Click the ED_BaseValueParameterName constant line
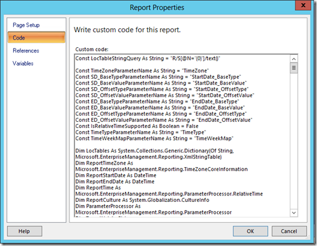The height and width of the screenshot is (246, 317). (x=160, y=108)
